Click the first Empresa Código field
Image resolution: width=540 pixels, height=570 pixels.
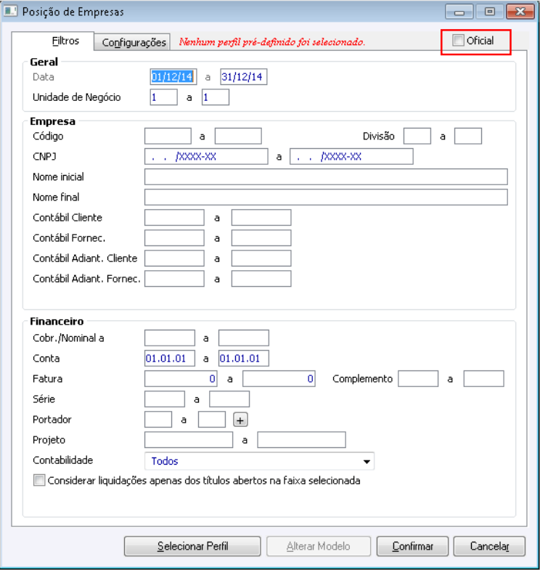click(x=168, y=136)
